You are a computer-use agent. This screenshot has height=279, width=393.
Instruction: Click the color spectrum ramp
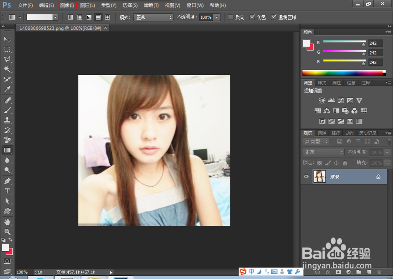tap(344, 73)
